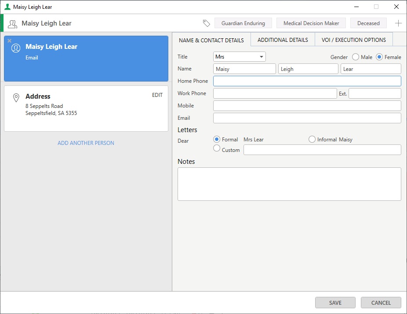Click the first name field containing Maisy
The height and width of the screenshot is (314, 407).
[x=244, y=69]
